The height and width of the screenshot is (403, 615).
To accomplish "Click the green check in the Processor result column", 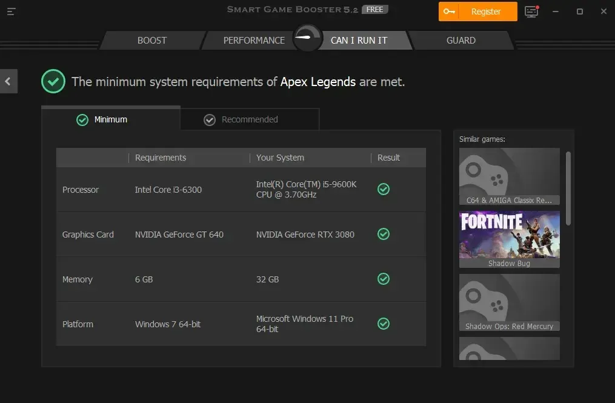I will pyautogui.click(x=383, y=189).
